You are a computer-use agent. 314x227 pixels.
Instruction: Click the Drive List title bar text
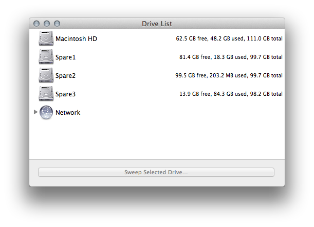157,24
